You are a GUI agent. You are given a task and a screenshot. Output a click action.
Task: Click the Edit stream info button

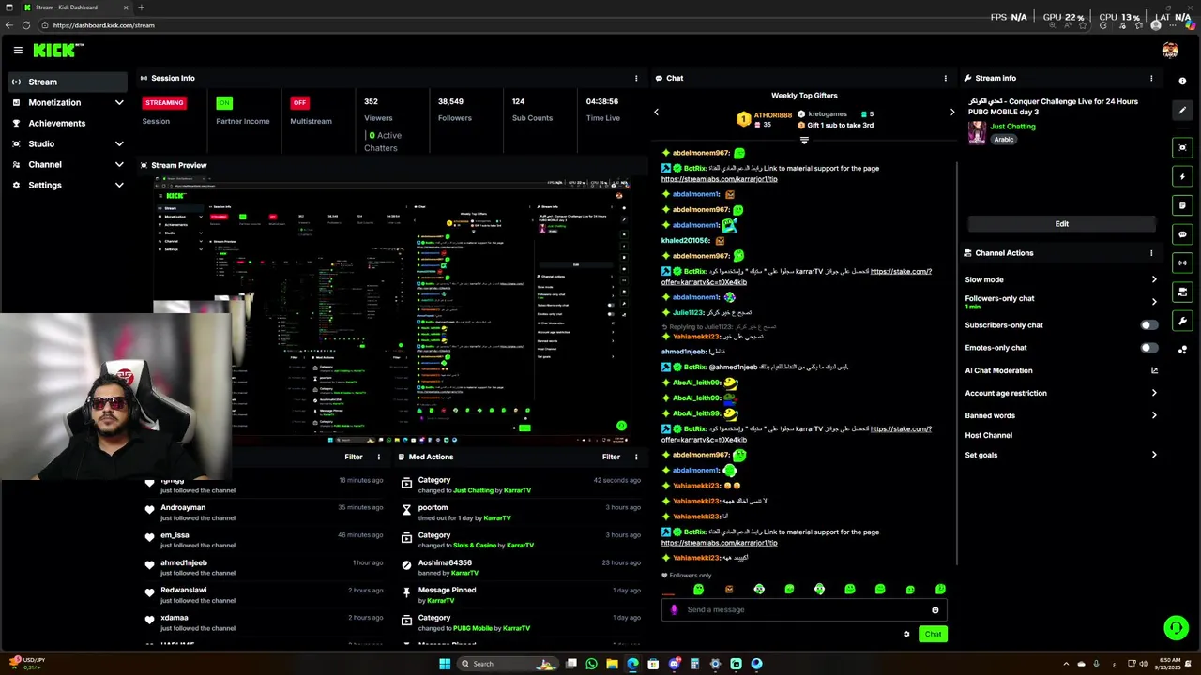pos(1061,224)
